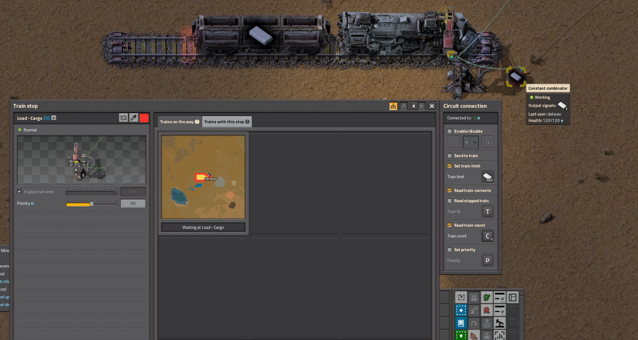The image size is (638, 340).
Task: Pick a color with the eyedropper icon
Action: click(134, 118)
